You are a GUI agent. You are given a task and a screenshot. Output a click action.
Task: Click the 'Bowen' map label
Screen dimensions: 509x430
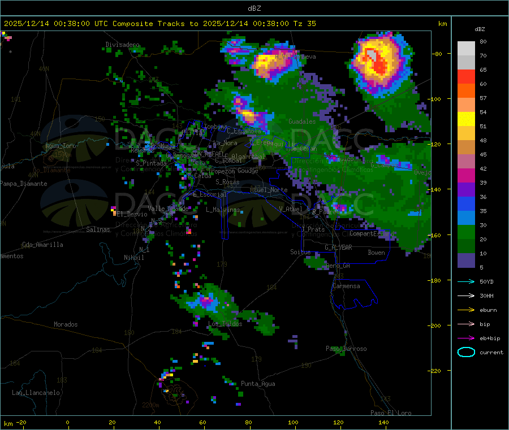[x=376, y=253]
